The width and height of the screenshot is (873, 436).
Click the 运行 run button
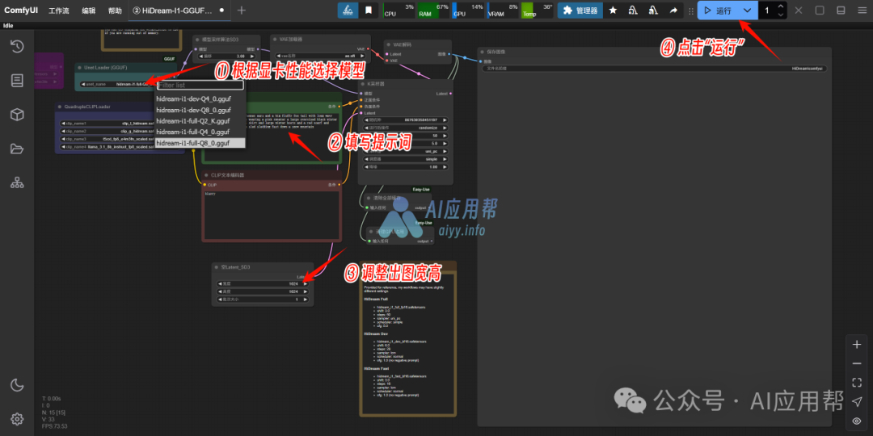coord(719,10)
